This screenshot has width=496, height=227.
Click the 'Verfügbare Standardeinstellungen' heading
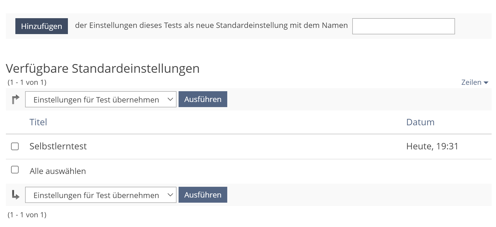click(102, 69)
